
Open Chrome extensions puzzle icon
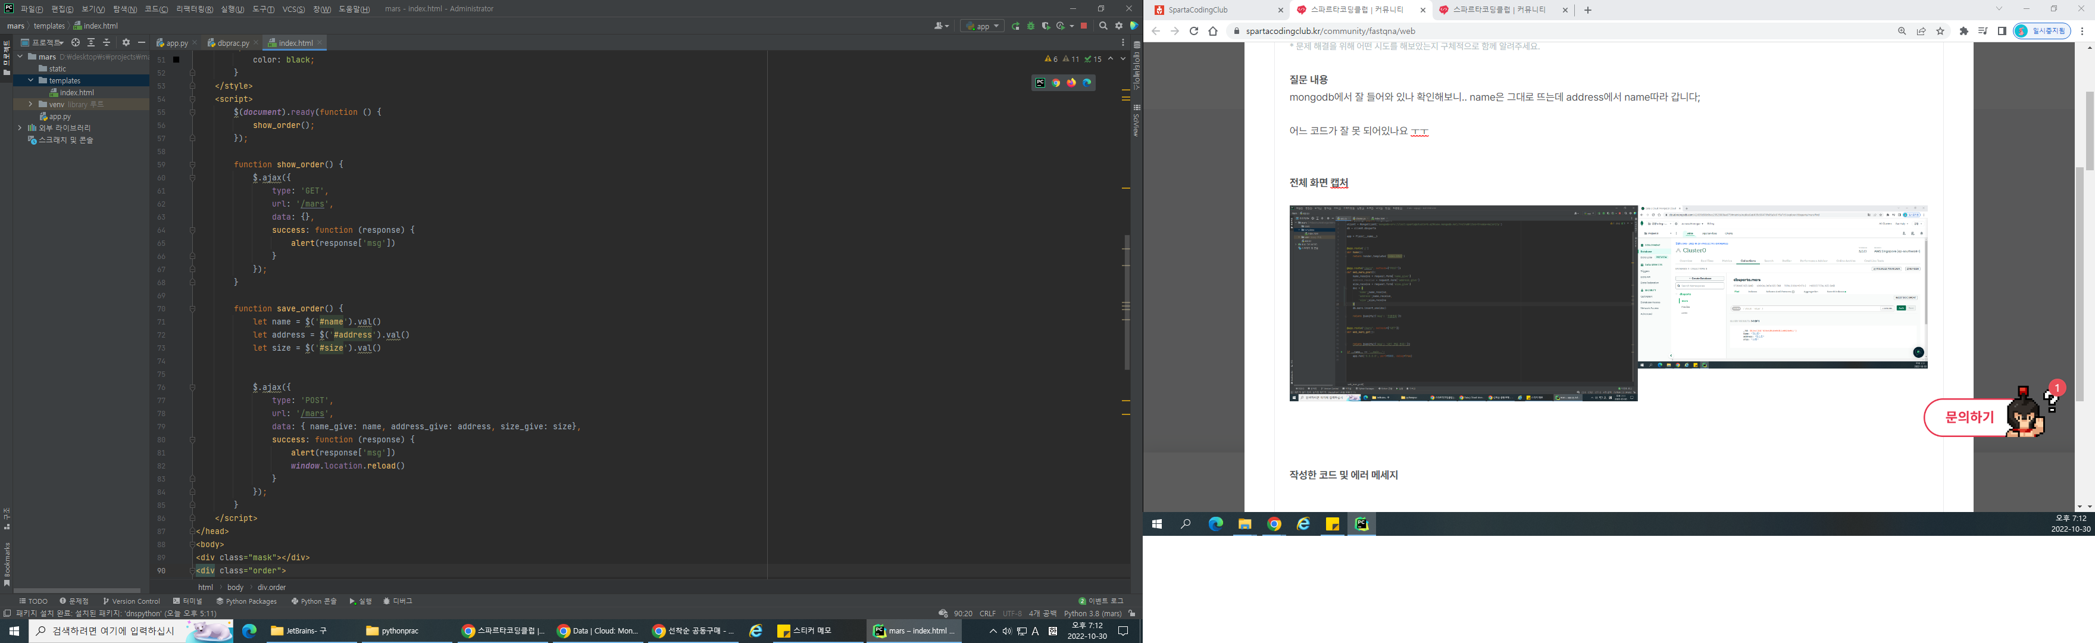(x=1964, y=31)
